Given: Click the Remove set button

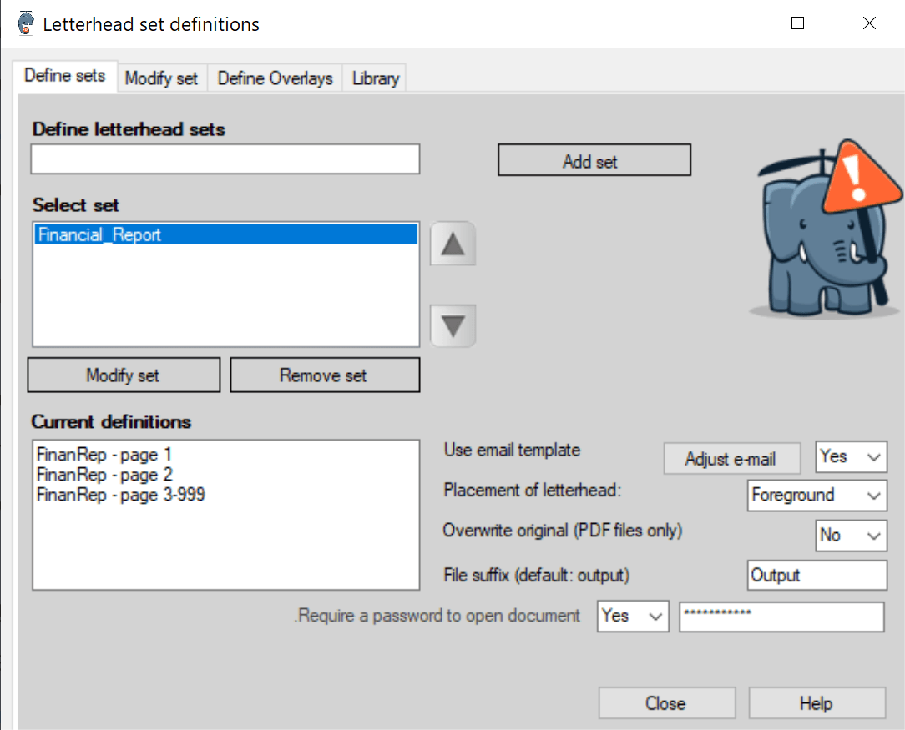Looking at the screenshot, I should pos(324,375).
